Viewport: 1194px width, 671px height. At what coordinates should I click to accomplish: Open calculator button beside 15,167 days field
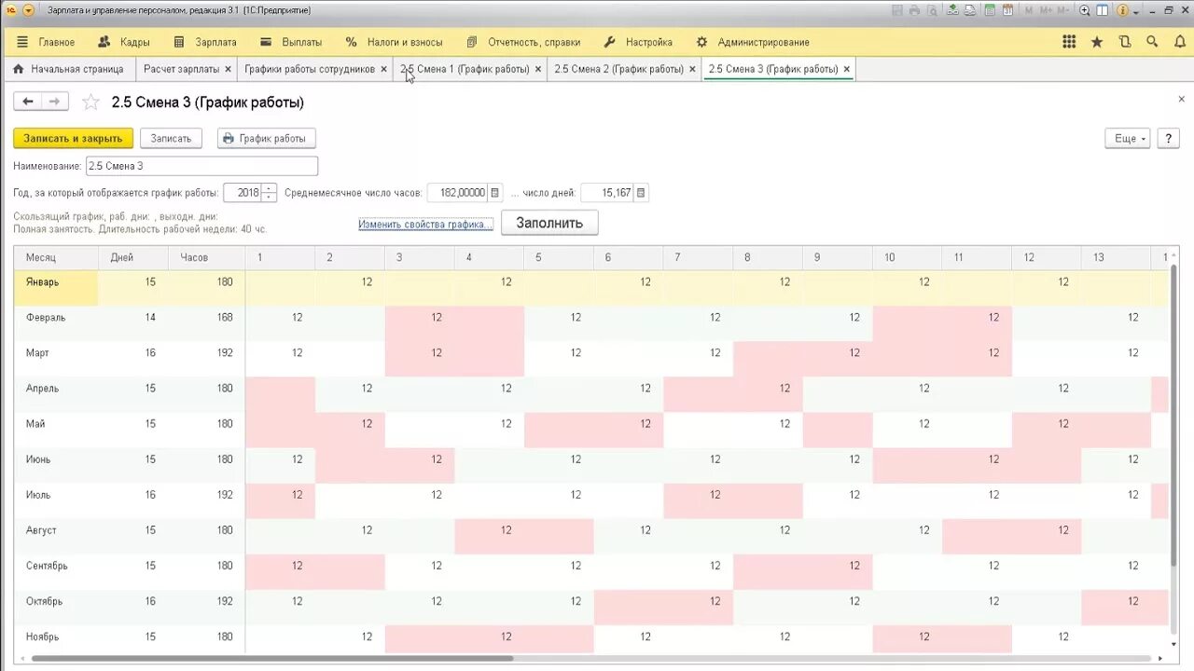[x=641, y=193]
